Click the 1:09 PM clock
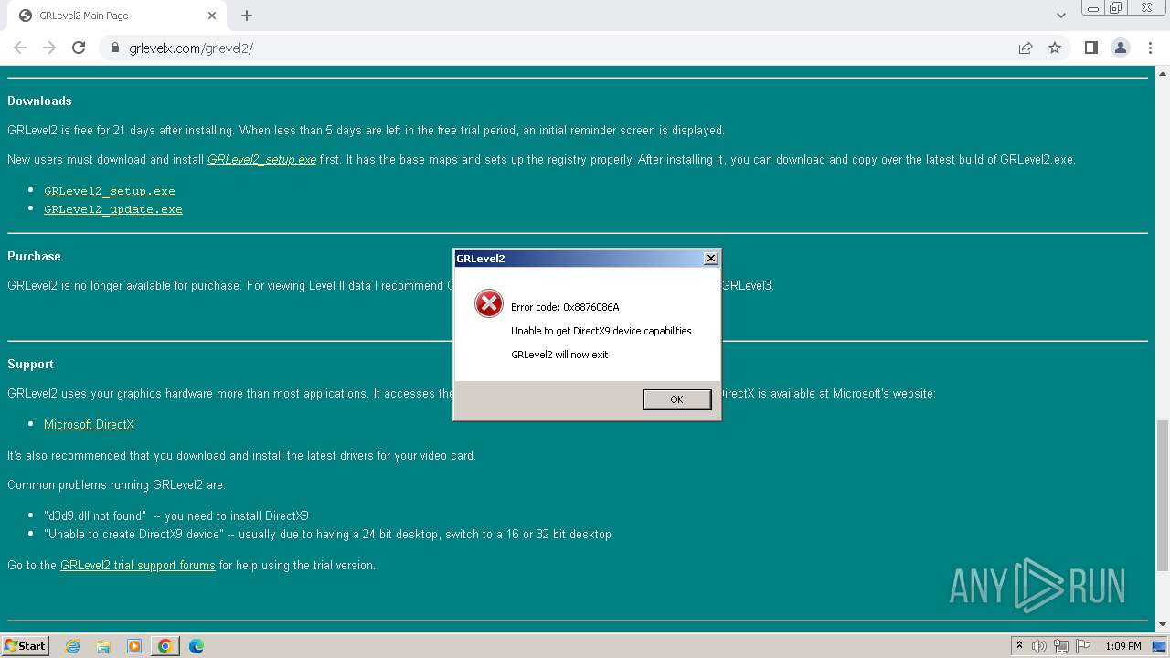This screenshot has height=658, width=1170. pos(1123,646)
